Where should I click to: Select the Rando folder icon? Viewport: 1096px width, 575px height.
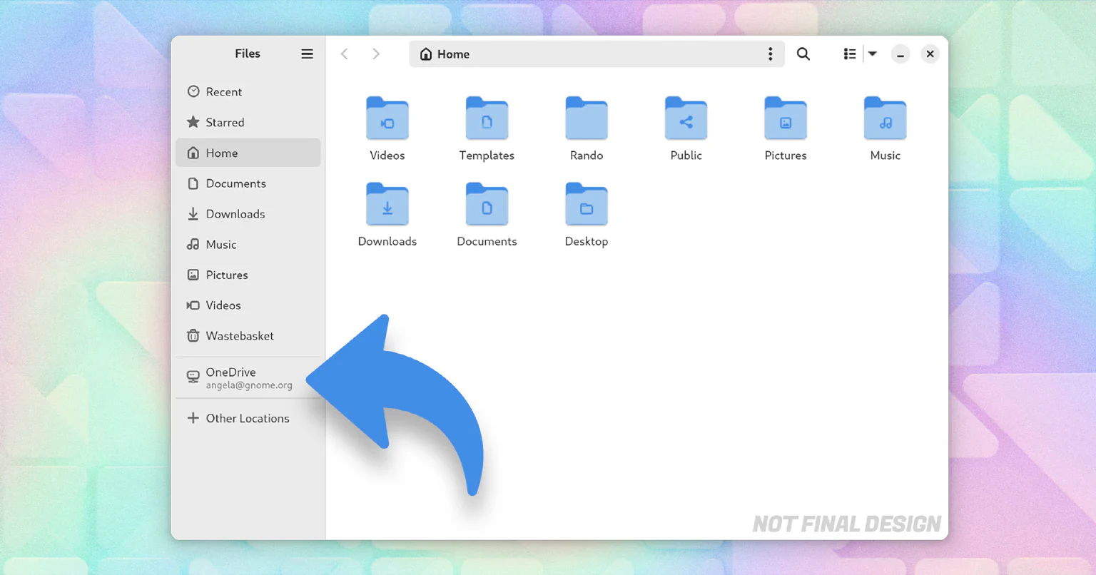click(x=587, y=118)
